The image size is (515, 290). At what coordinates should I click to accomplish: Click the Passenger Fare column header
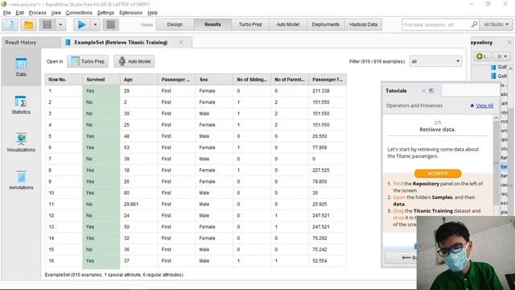tap(328, 80)
